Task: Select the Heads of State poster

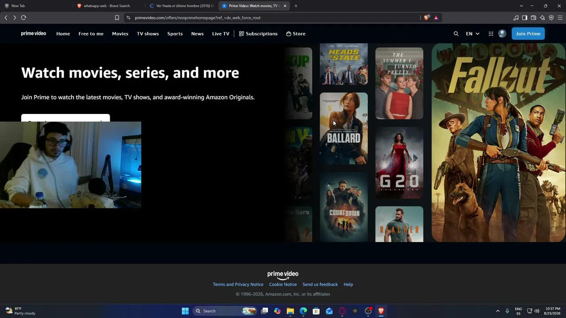Action: coord(344,64)
